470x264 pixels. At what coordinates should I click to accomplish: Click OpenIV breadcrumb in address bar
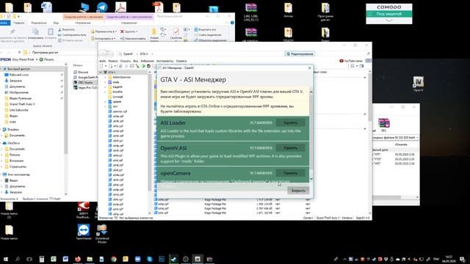tap(128, 54)
